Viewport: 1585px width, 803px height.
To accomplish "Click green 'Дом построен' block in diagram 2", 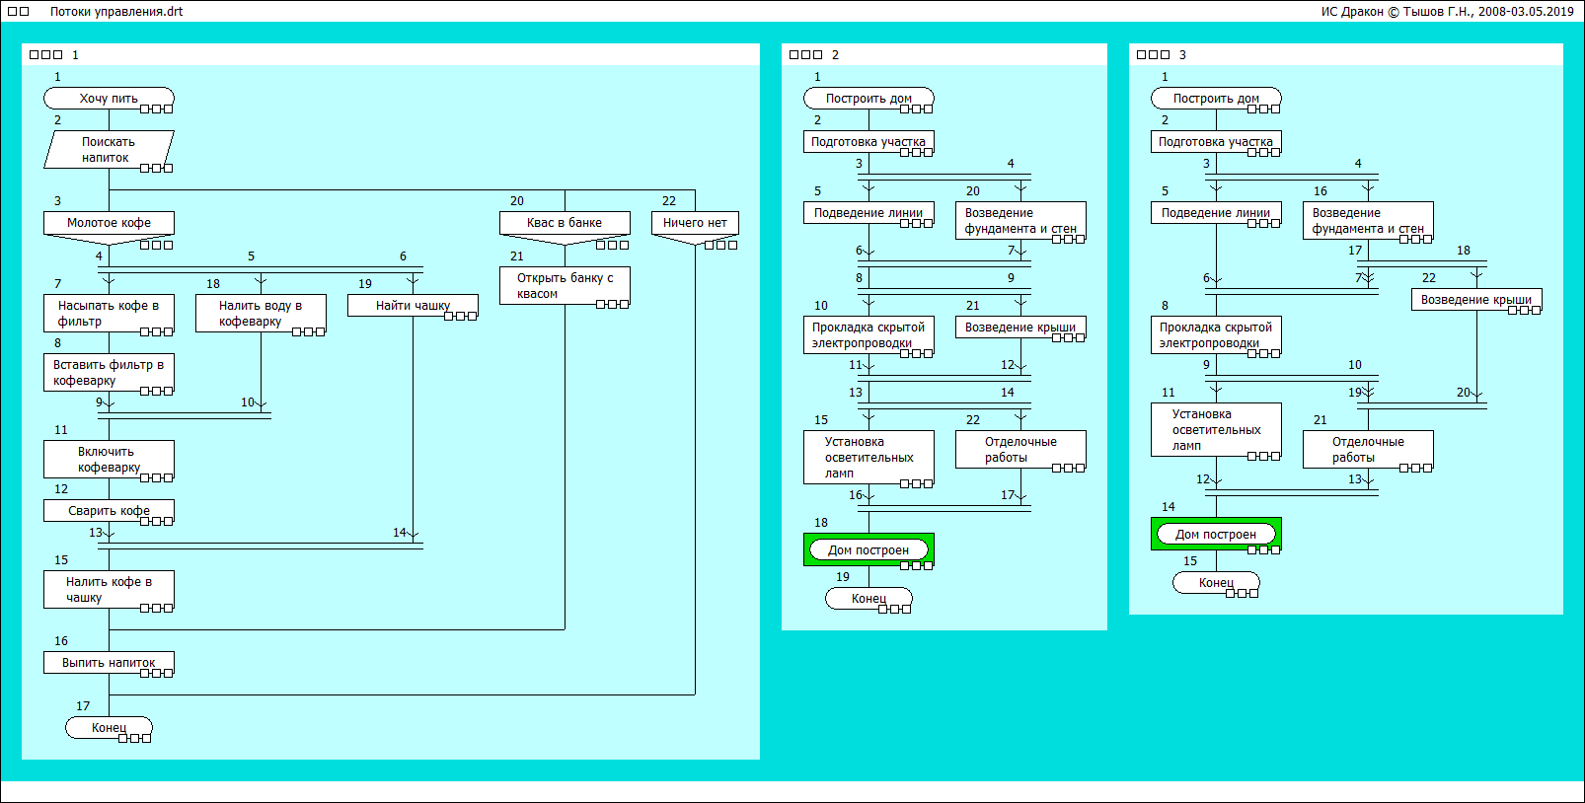I will [x=868, y=549].
